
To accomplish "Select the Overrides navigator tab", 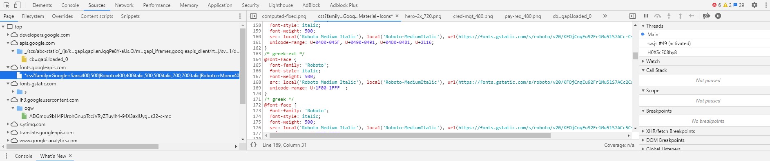I will pos(62,16).
